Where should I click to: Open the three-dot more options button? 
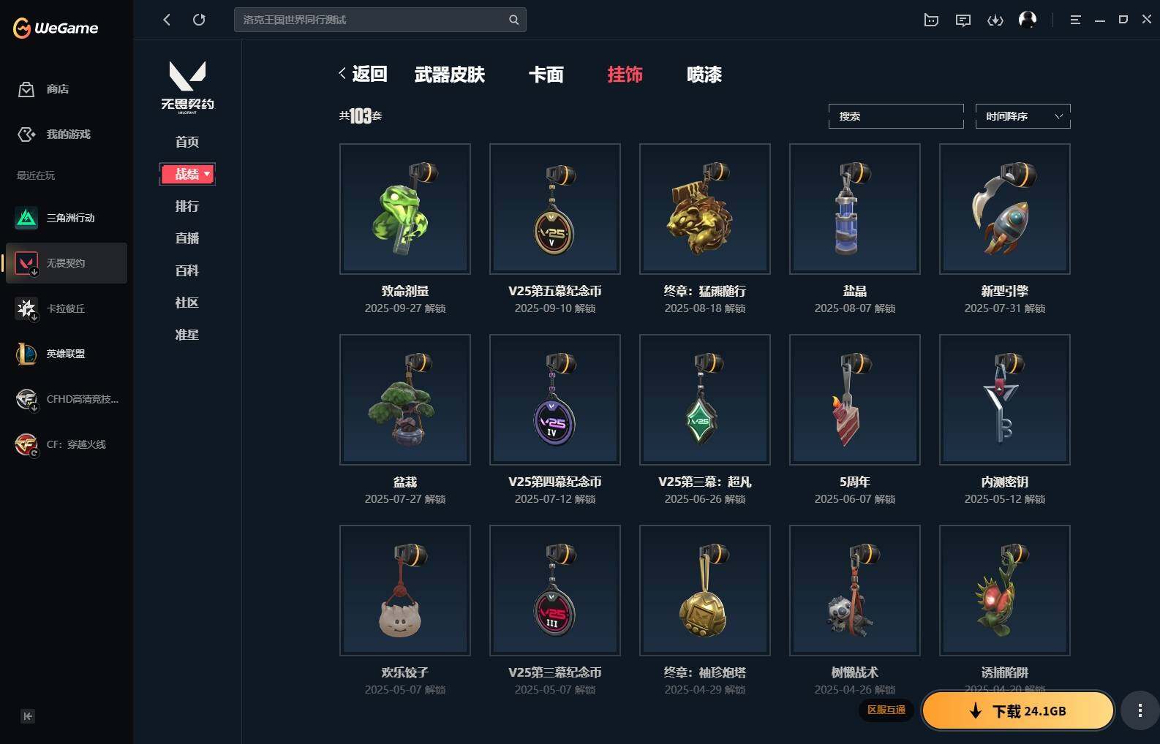[x=1140, y=711]
